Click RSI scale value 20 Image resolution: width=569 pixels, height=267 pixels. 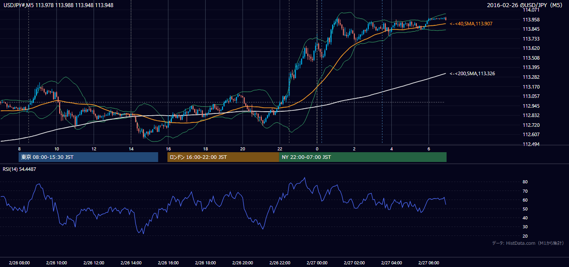coord(525,236)
